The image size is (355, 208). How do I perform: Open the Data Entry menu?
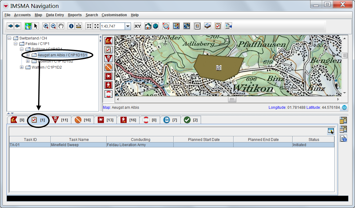click(x=55, y=15)
